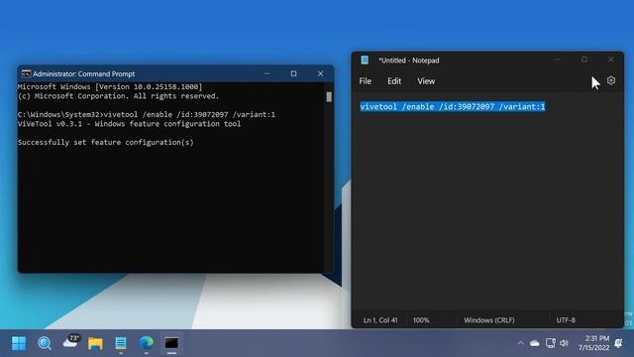Click the UTF-8 encoding status entry

coord(566,320)
